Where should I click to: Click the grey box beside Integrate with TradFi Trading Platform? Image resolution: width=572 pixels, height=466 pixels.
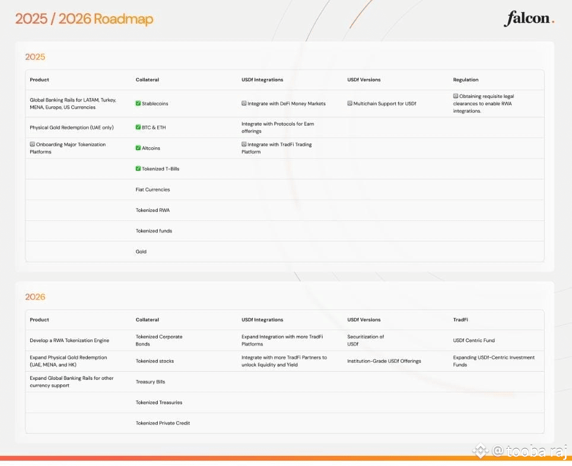tap(244, 144)
